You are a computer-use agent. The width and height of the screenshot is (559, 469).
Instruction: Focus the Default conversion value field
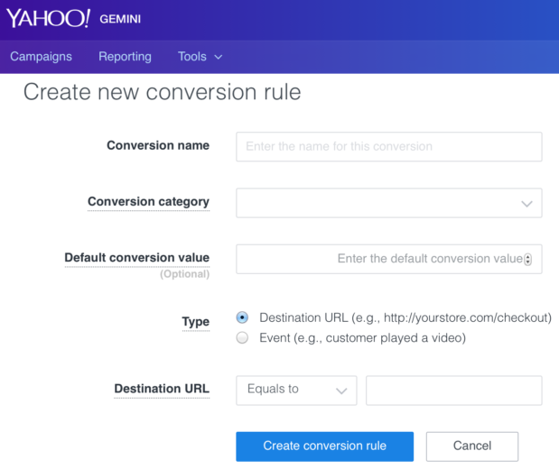389,259
